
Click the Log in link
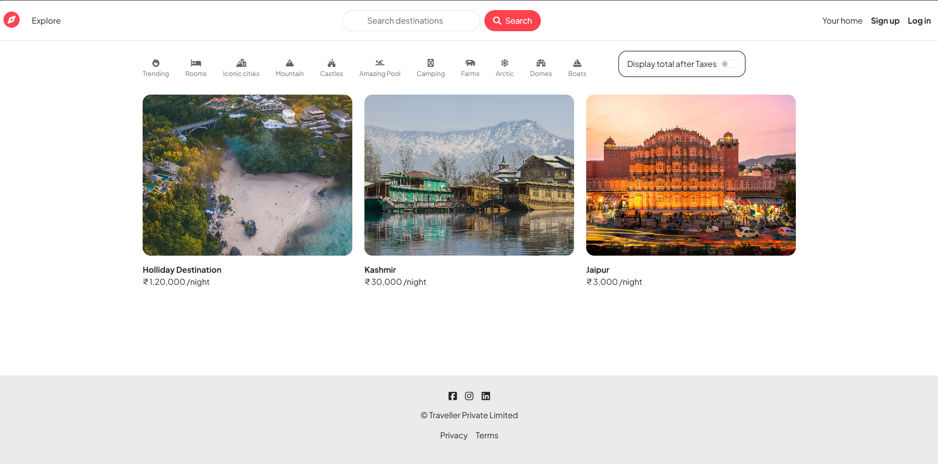click(x=919, y=21)
